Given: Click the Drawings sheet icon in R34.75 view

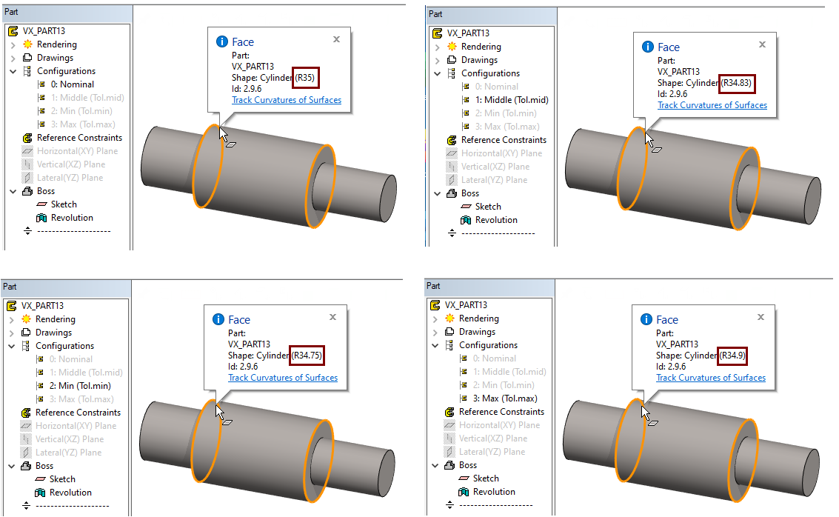Looking at the screenshot, I should pos(26,333).
